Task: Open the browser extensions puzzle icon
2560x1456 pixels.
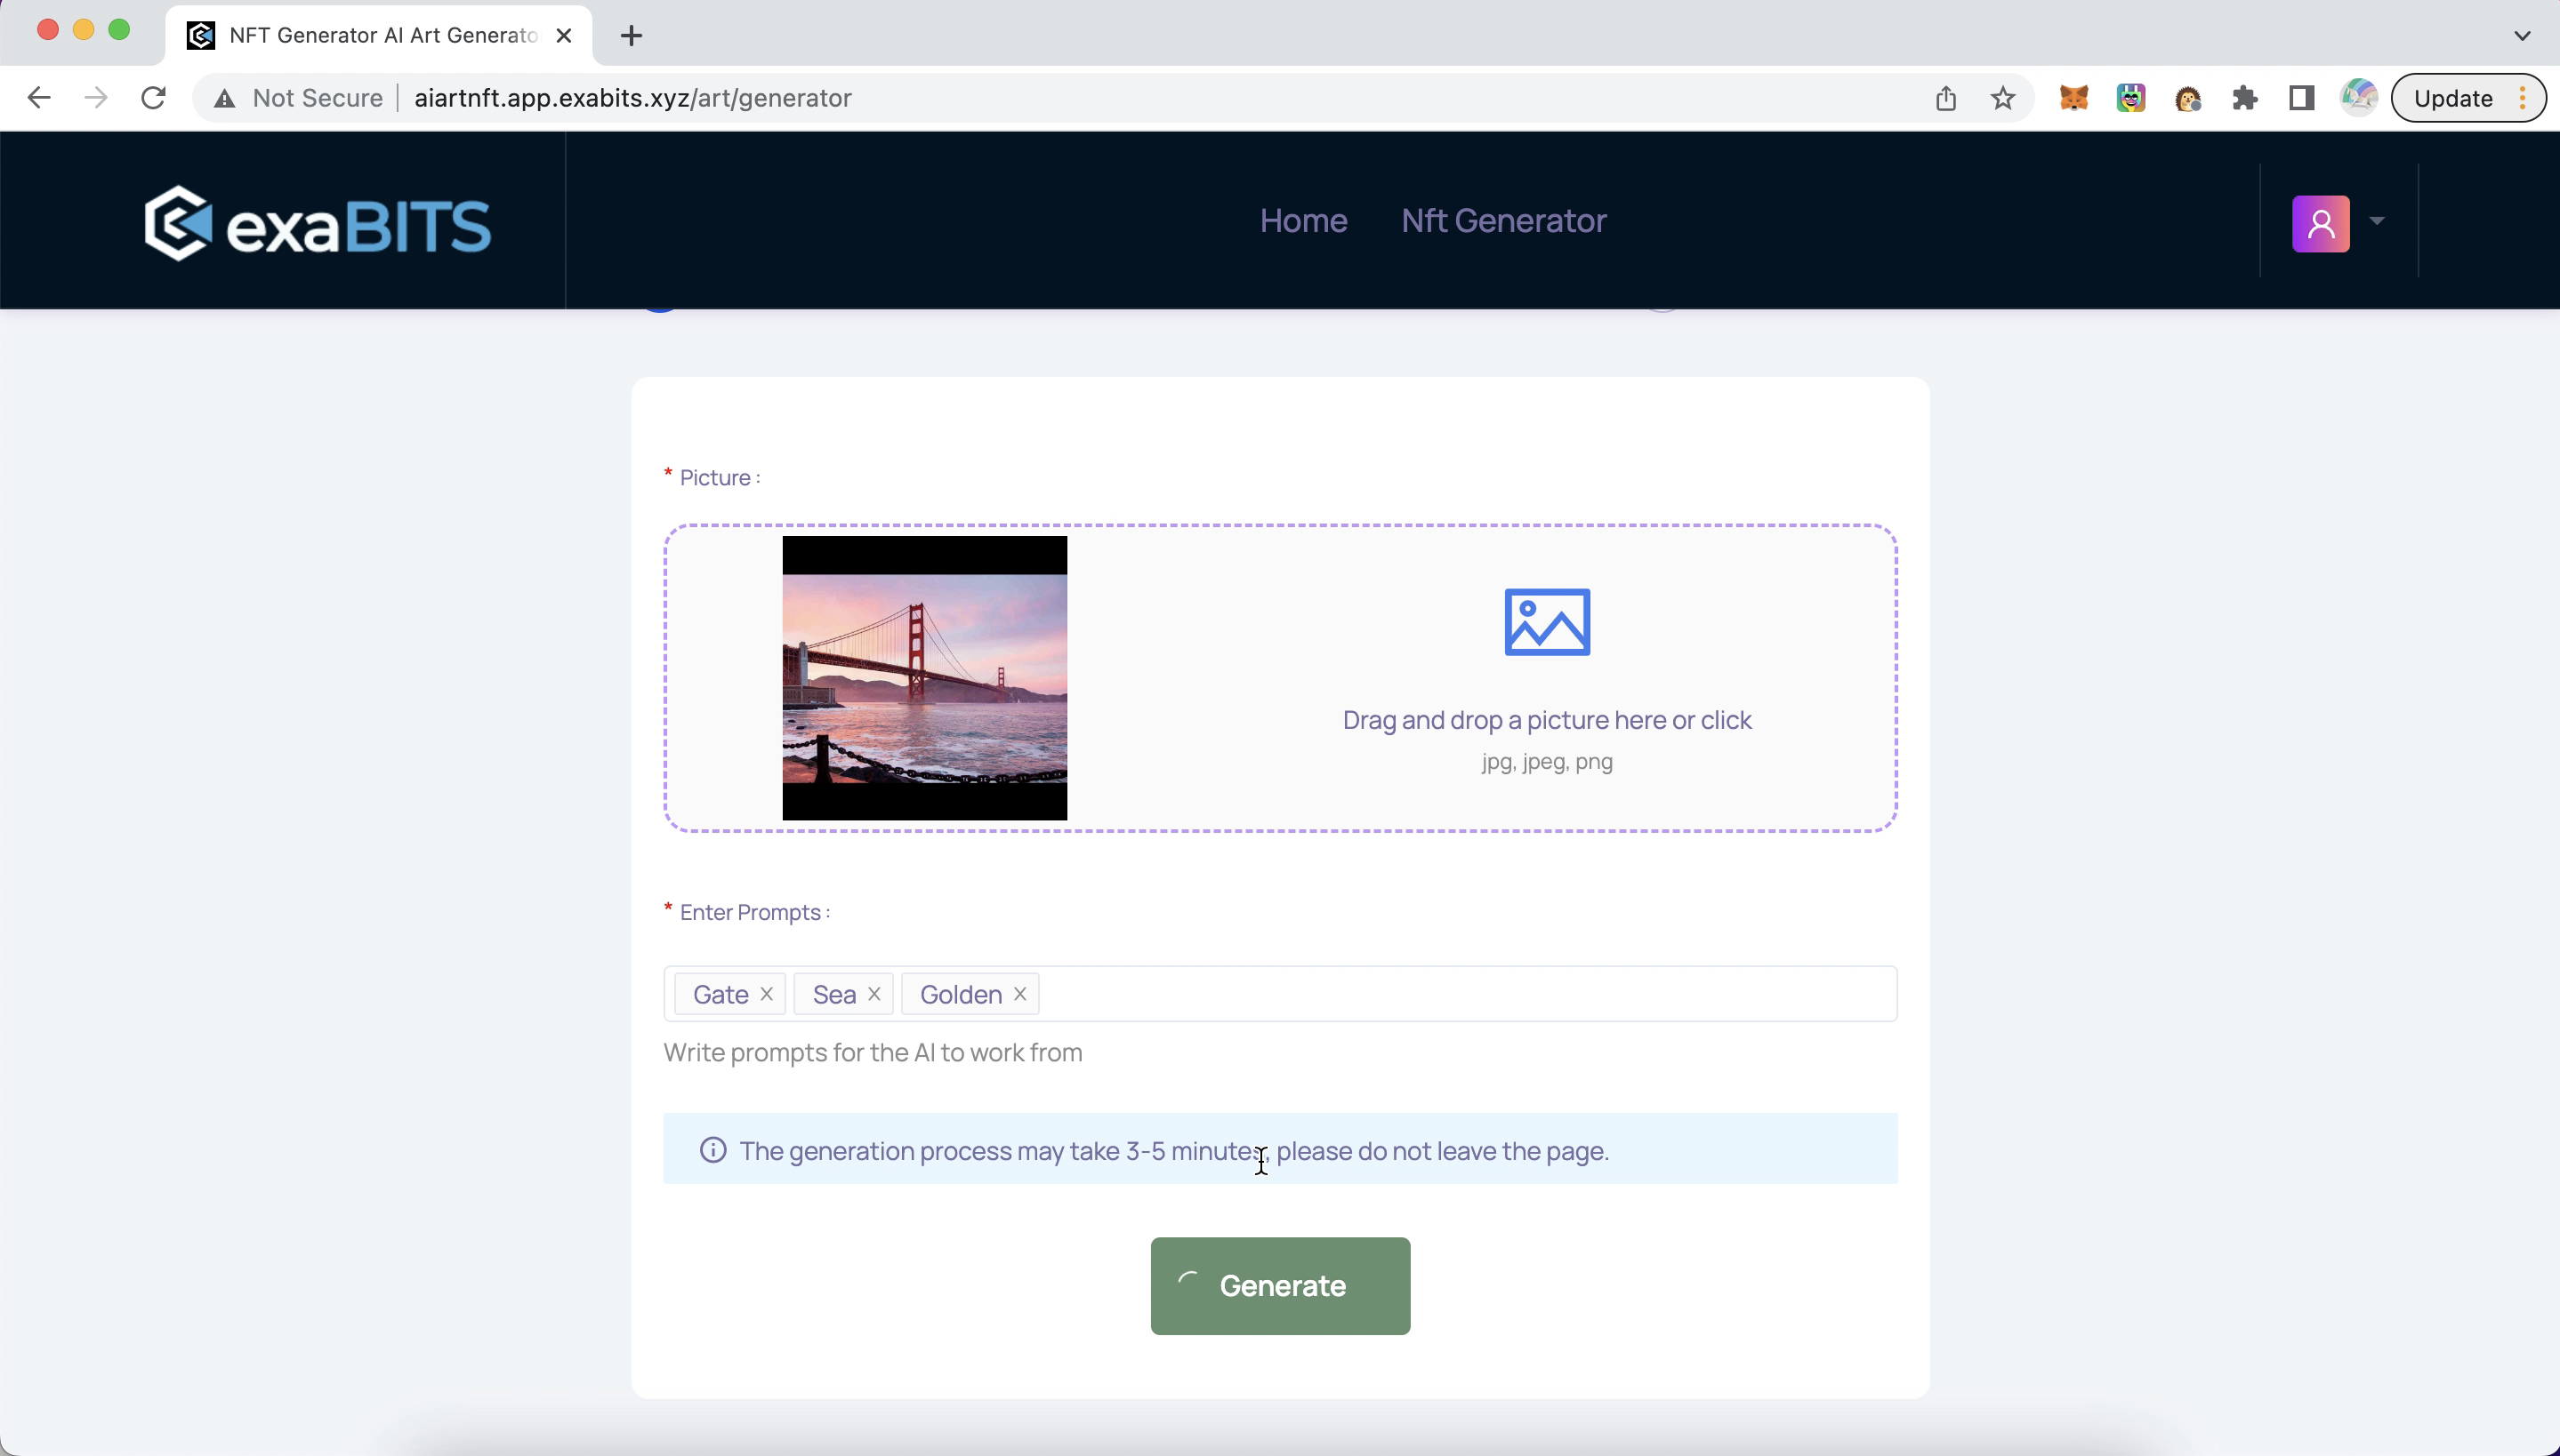Action: [2244, 97]
